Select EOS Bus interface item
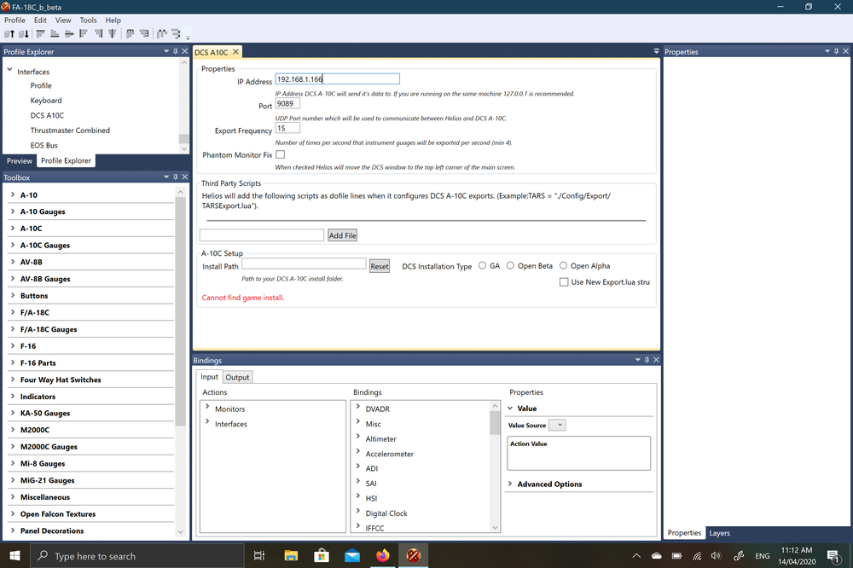Image resolution: width=853 pixels, height=568 pixels. 44,145
